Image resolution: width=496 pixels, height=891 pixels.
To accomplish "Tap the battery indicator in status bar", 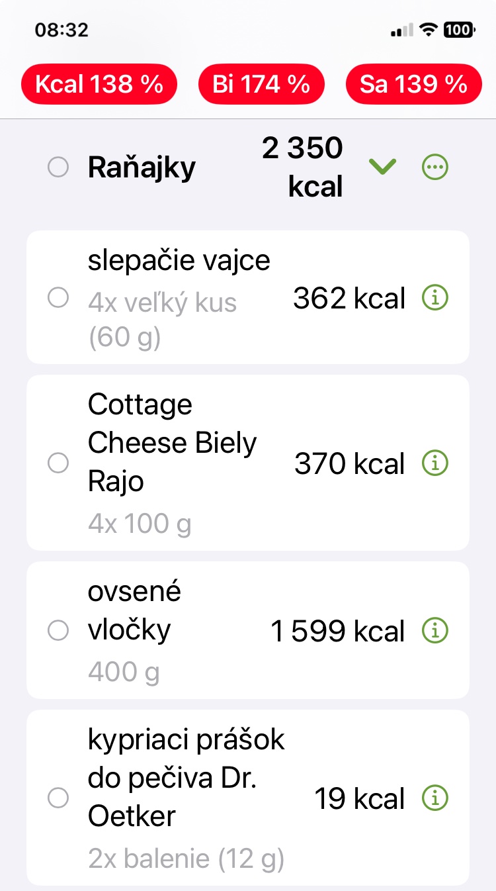I will [458, 30].
